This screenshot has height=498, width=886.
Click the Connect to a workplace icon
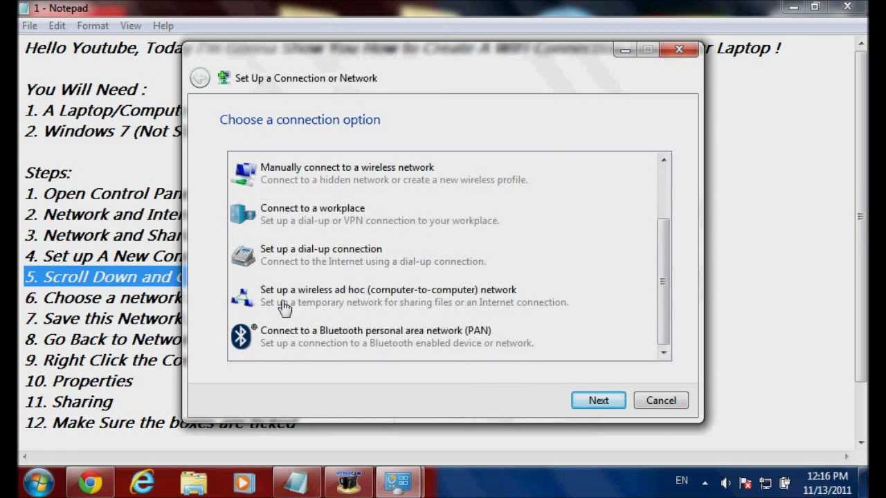tap(242, 214)
